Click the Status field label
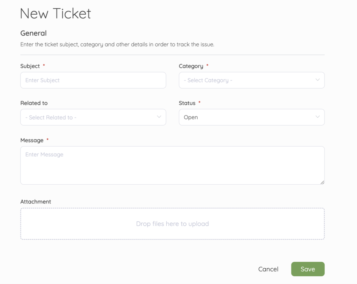This screenshot has width=357, height=284. [187, 103]
